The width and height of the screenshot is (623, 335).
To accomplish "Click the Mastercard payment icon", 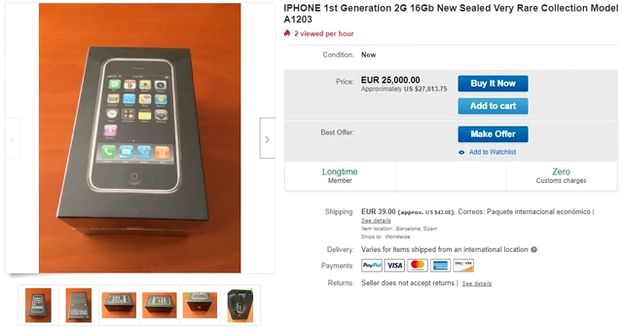I will (417, 266).
